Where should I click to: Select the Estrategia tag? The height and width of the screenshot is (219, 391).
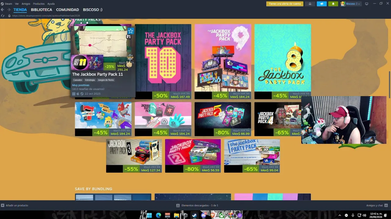pyautogui.click(x=90, y=80)
